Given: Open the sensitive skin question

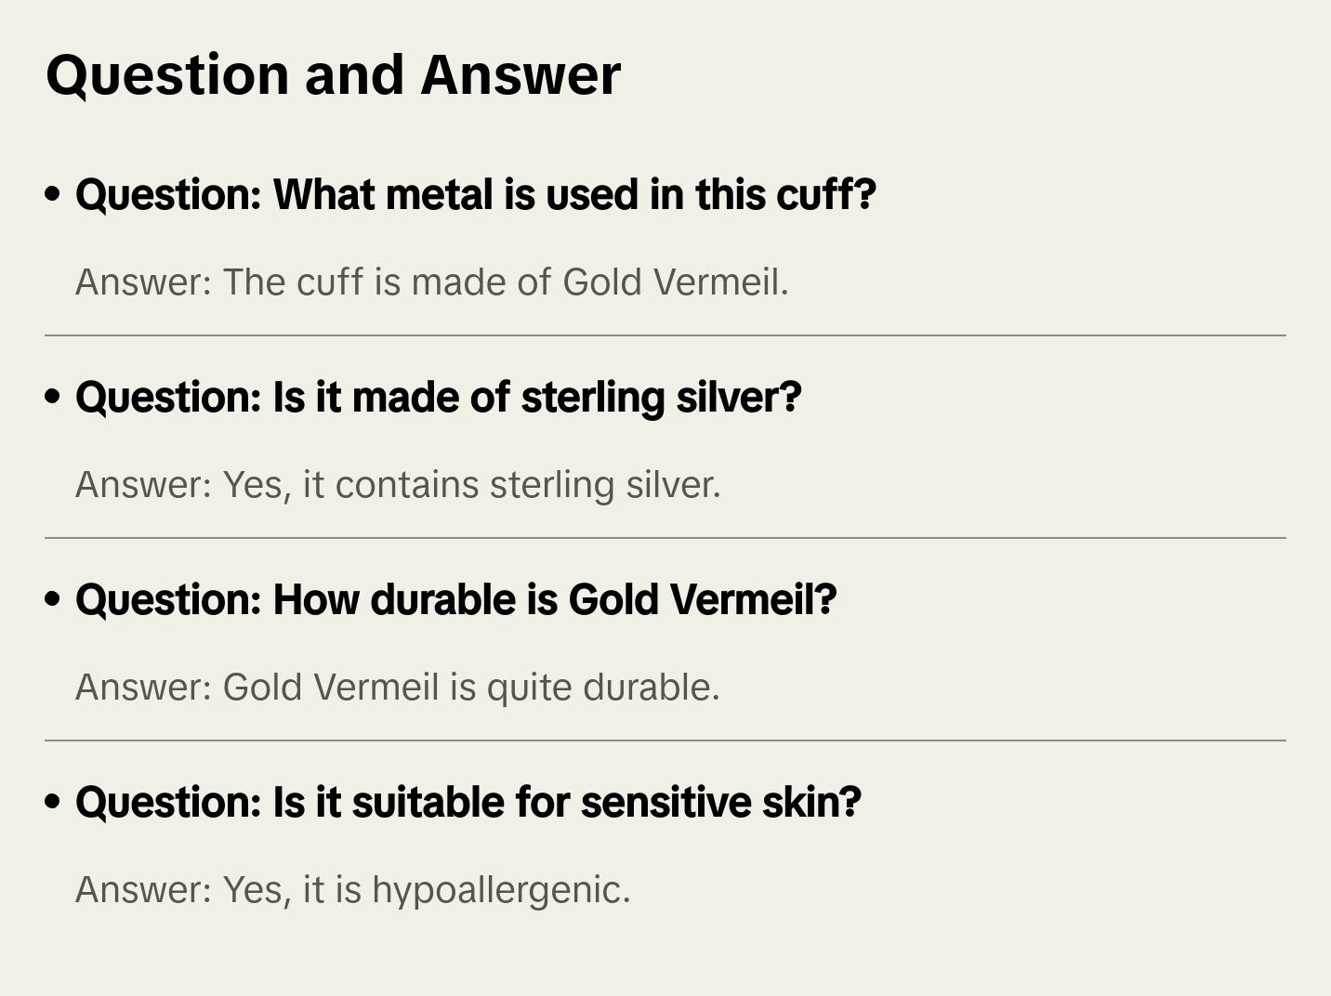Looking at the screenshot, I should [x=468, y=803].
